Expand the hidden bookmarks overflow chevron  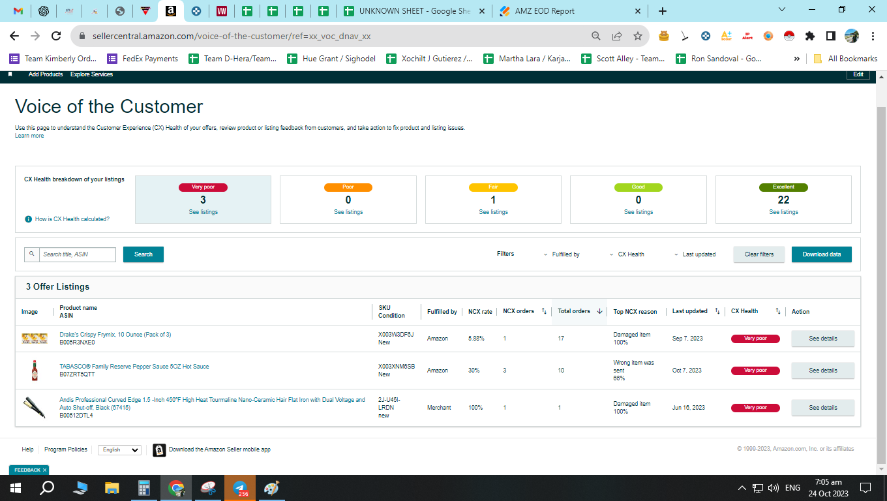coord(797,59)
